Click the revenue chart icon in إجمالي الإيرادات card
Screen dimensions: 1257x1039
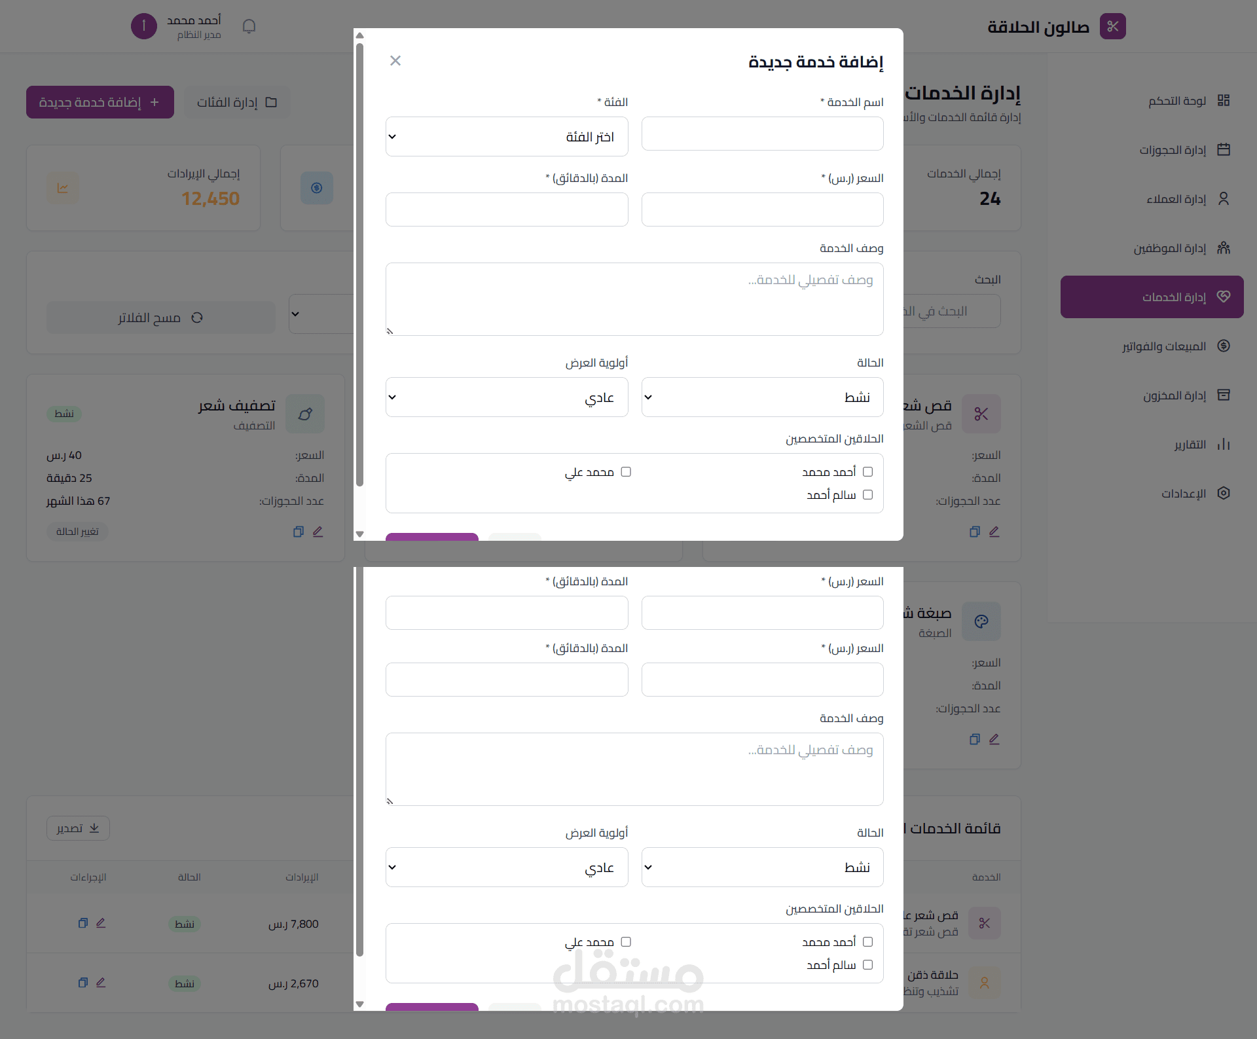[63, 188]
